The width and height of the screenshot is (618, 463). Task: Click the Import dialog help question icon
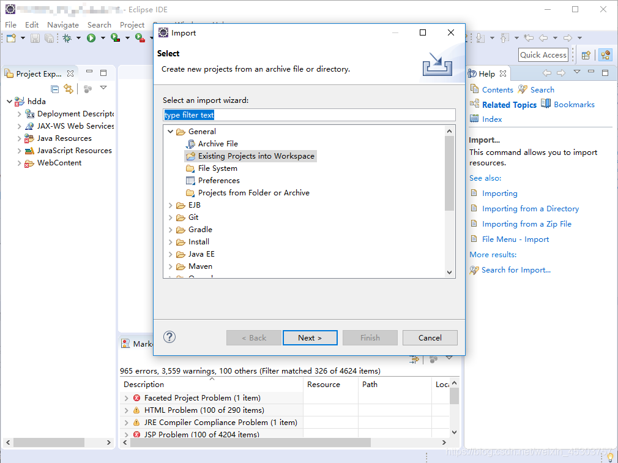click(169, 337)
